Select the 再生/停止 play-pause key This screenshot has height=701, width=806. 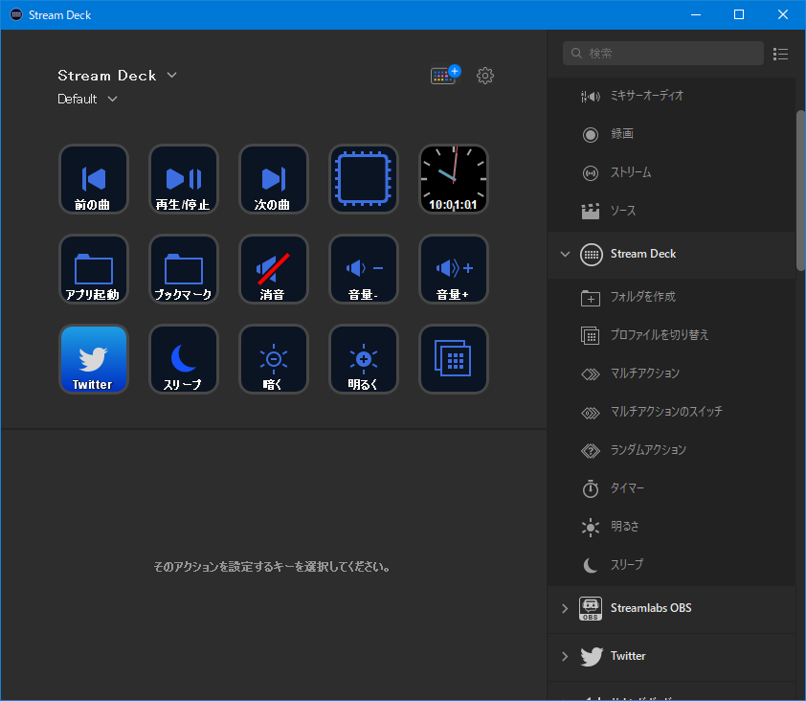coord(184,179)
